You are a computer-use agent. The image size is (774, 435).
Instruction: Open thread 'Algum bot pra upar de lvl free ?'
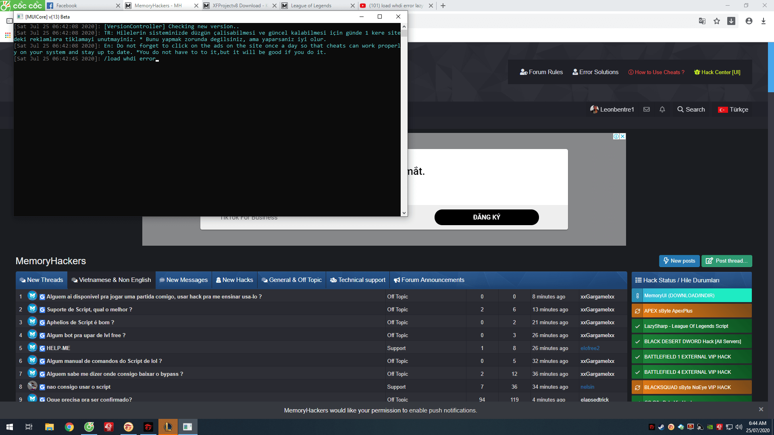point(86,336)
